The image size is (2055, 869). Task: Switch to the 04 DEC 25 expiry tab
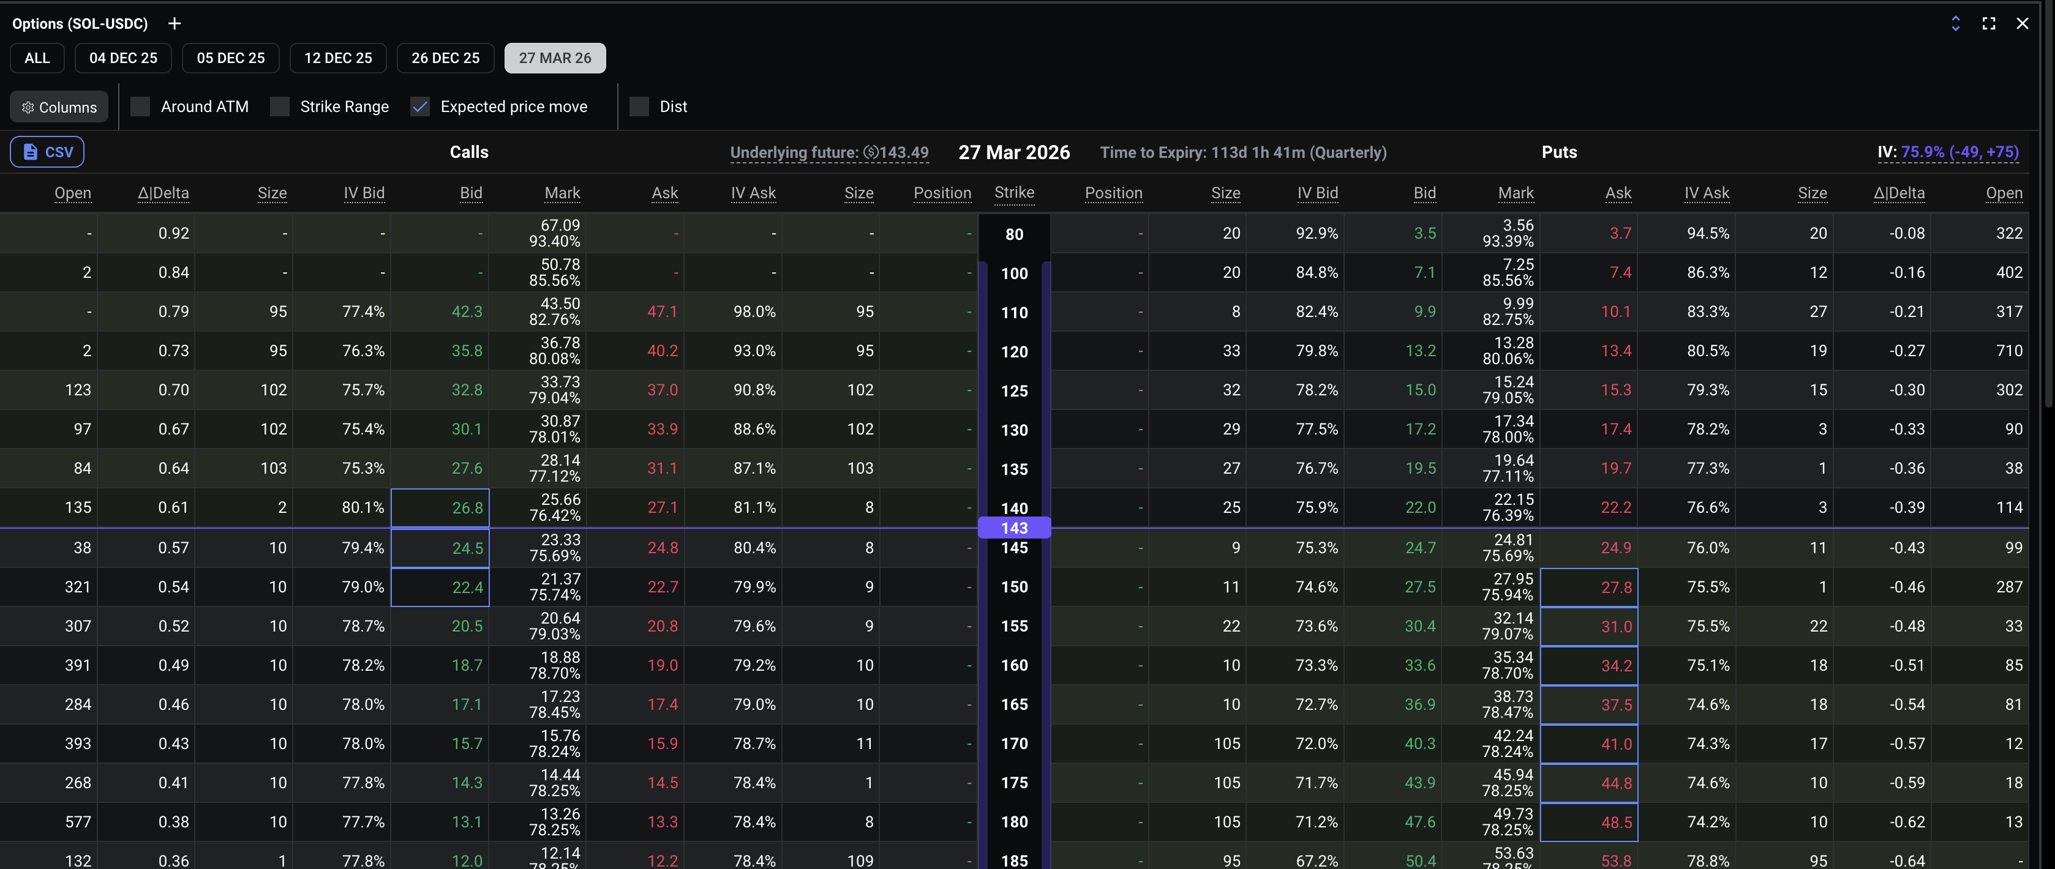[x=123, y=58]
